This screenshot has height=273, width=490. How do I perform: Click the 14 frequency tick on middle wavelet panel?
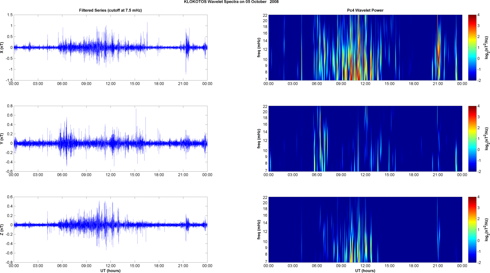(265, 132)
